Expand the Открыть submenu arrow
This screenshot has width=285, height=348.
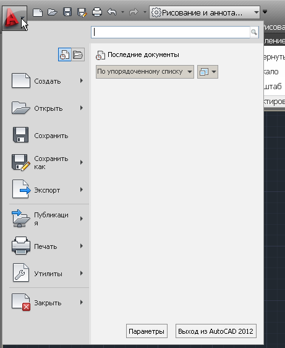point(82,108)
